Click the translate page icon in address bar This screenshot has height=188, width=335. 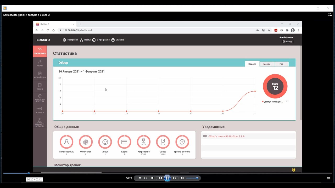(263, 30)
